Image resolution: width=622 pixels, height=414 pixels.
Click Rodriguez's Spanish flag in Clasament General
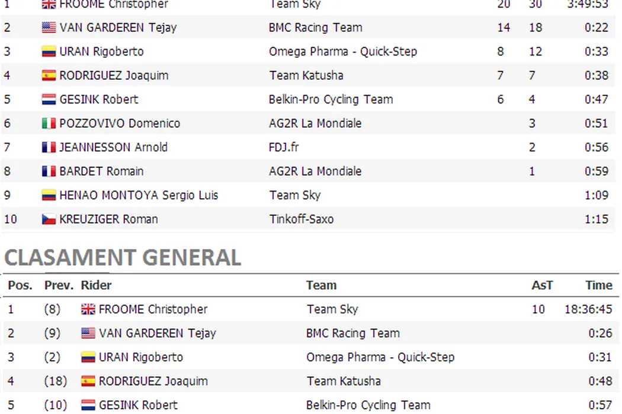pos(88,381)
